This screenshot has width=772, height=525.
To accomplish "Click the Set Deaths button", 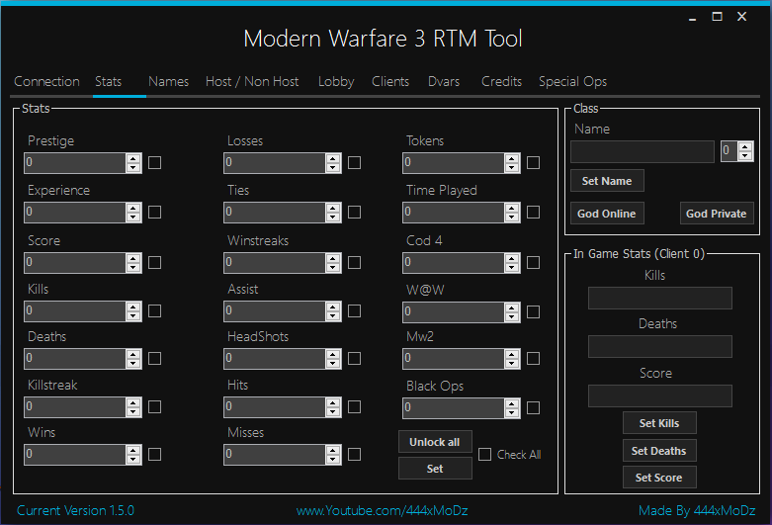I will pyautogui.click(x=659, y=451).
